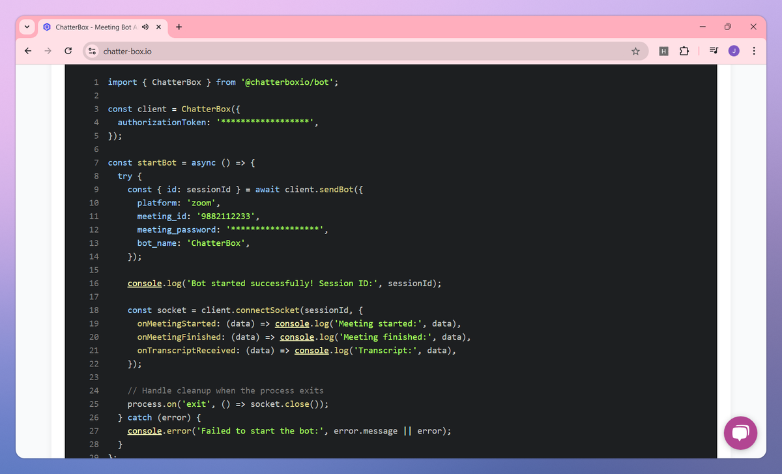
Task: View site information for chatter-box.io
Action: coord(92,51)
